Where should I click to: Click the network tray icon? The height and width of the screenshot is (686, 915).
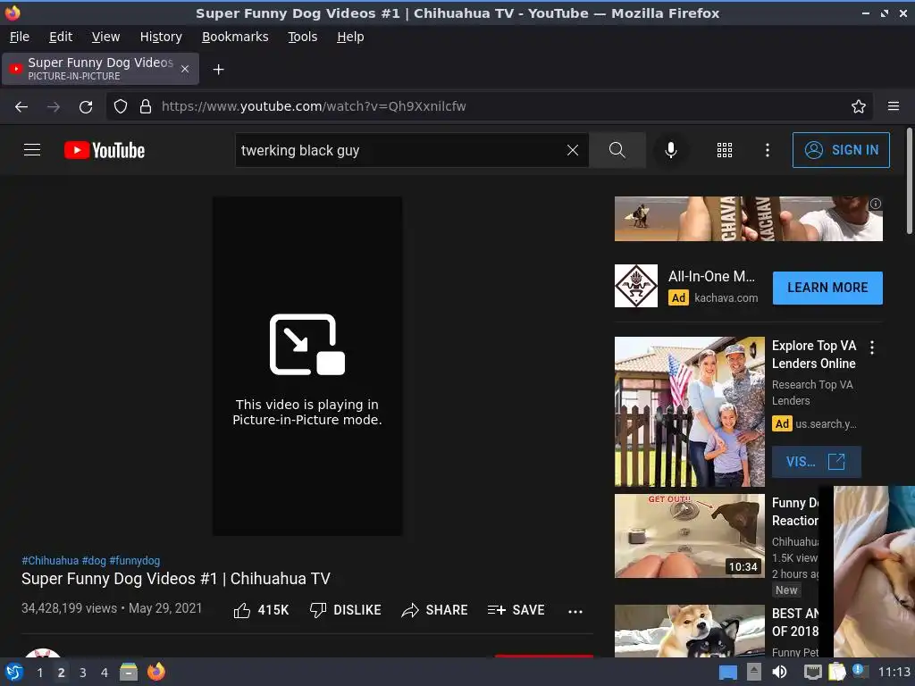813,672
